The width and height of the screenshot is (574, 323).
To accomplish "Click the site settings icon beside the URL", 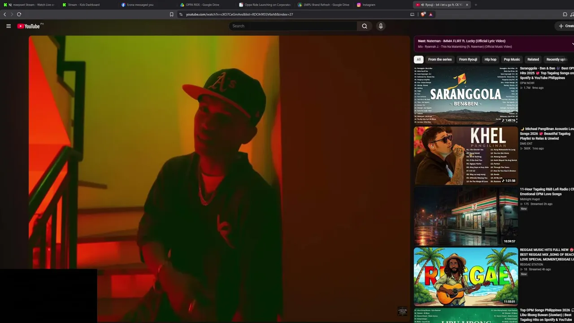I will [181, 14].
